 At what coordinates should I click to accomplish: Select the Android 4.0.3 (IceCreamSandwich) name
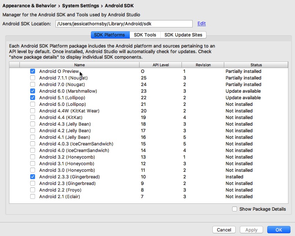coord(76,144)
